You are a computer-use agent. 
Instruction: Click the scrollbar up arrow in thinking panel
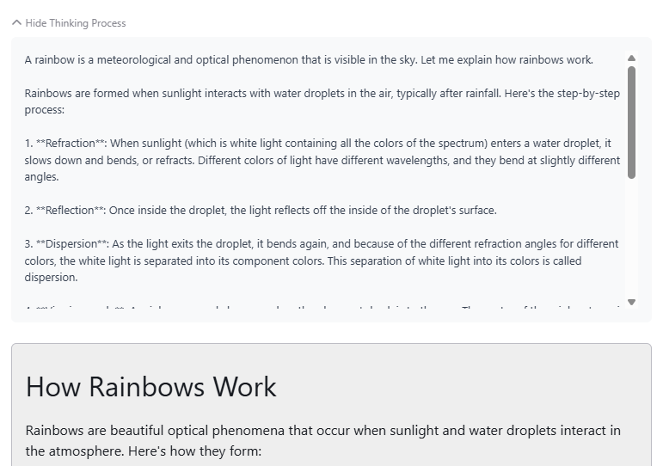(632, 58)
